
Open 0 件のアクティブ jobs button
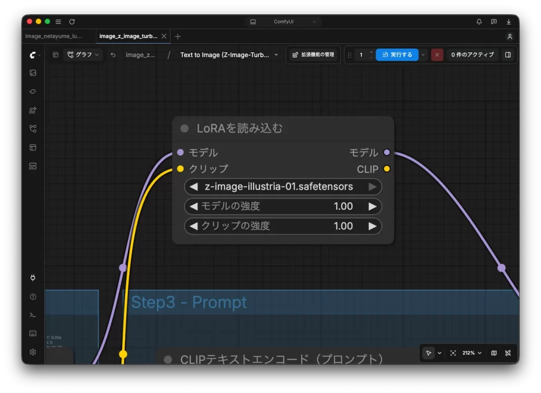click(472, 54)
